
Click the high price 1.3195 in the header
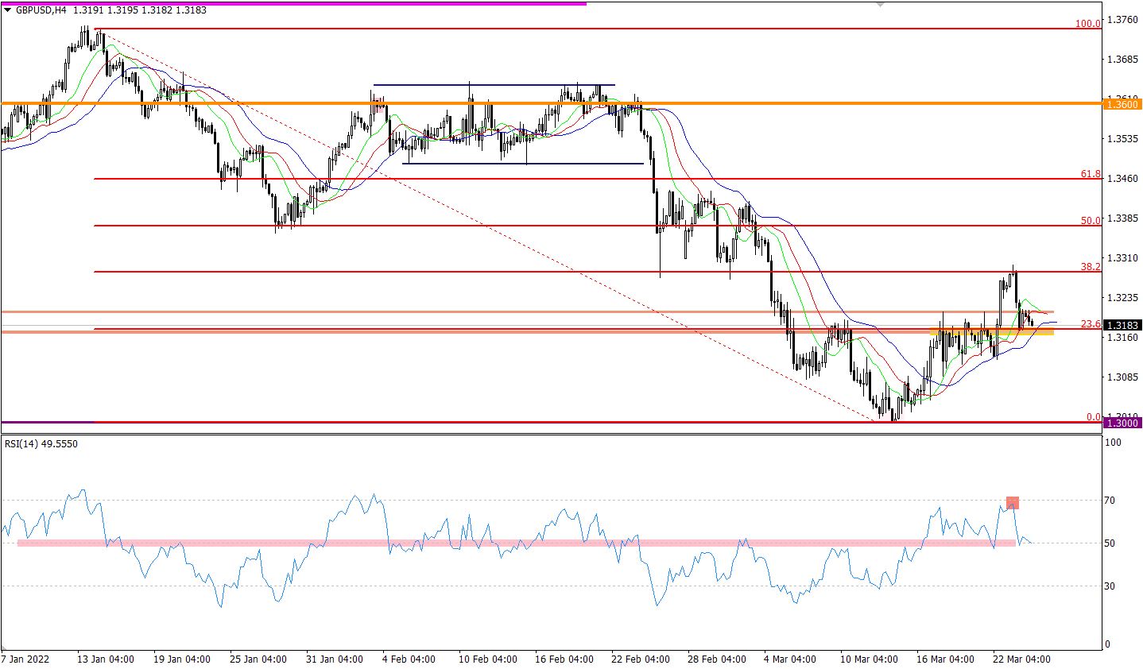[123, 12]
